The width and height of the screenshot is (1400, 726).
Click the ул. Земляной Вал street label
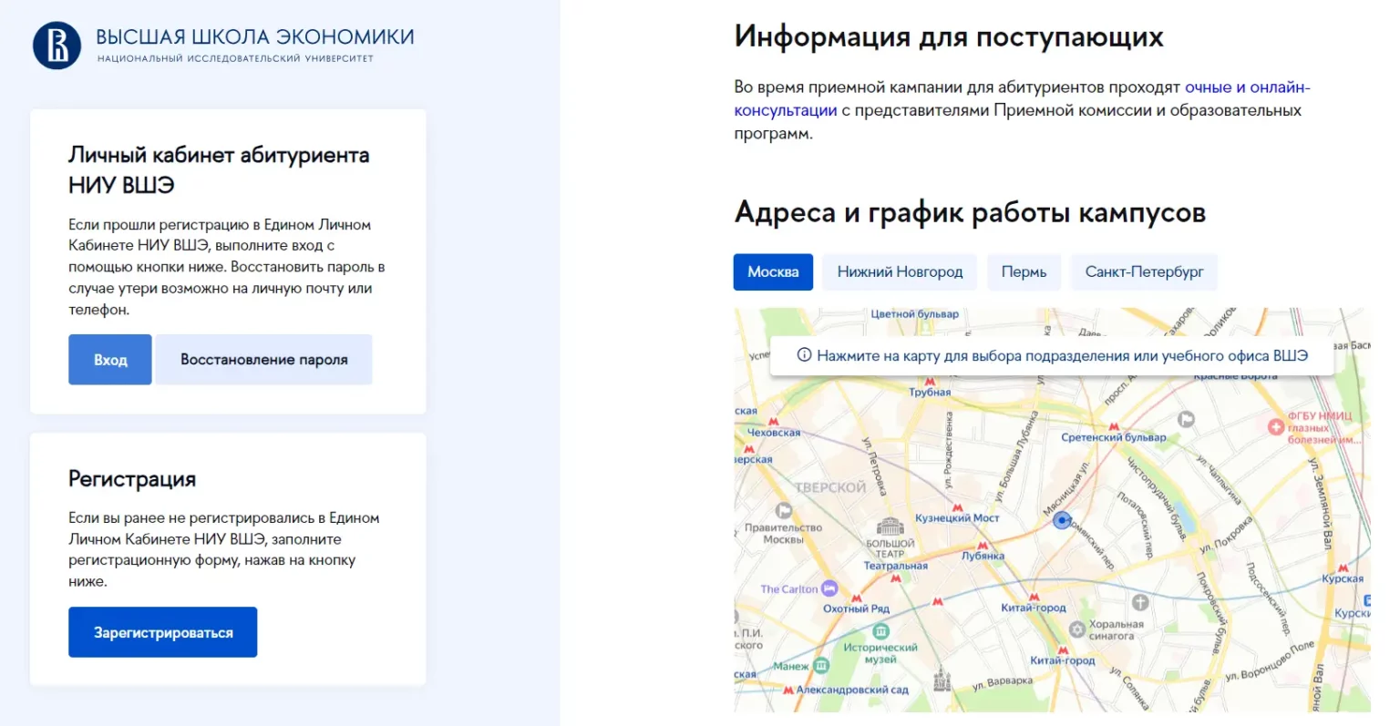(x=1321, y=503)
